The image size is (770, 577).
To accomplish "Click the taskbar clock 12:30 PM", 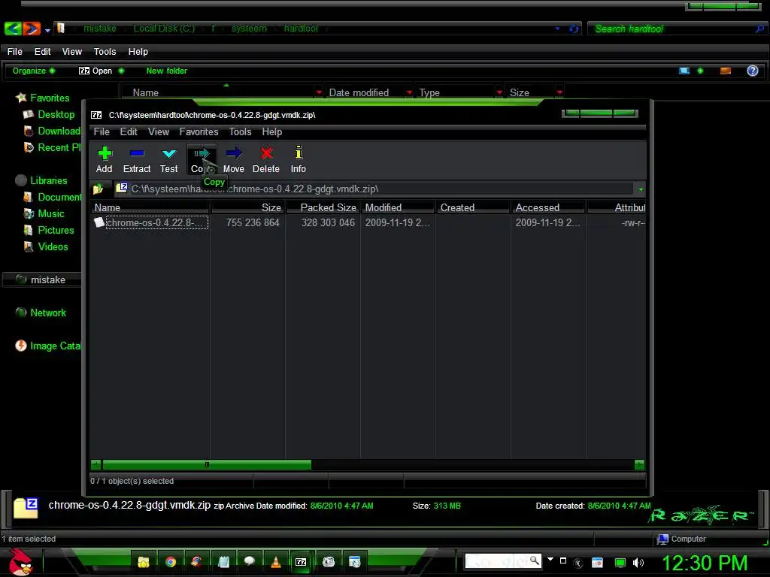I will 705,563.
